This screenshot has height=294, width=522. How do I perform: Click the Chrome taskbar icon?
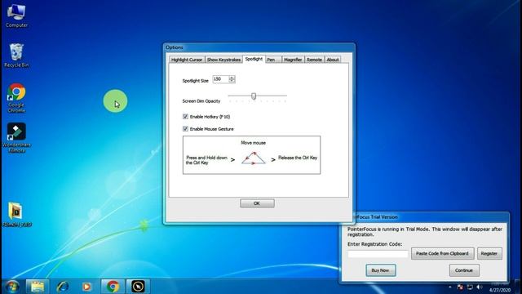pos(113,287)
